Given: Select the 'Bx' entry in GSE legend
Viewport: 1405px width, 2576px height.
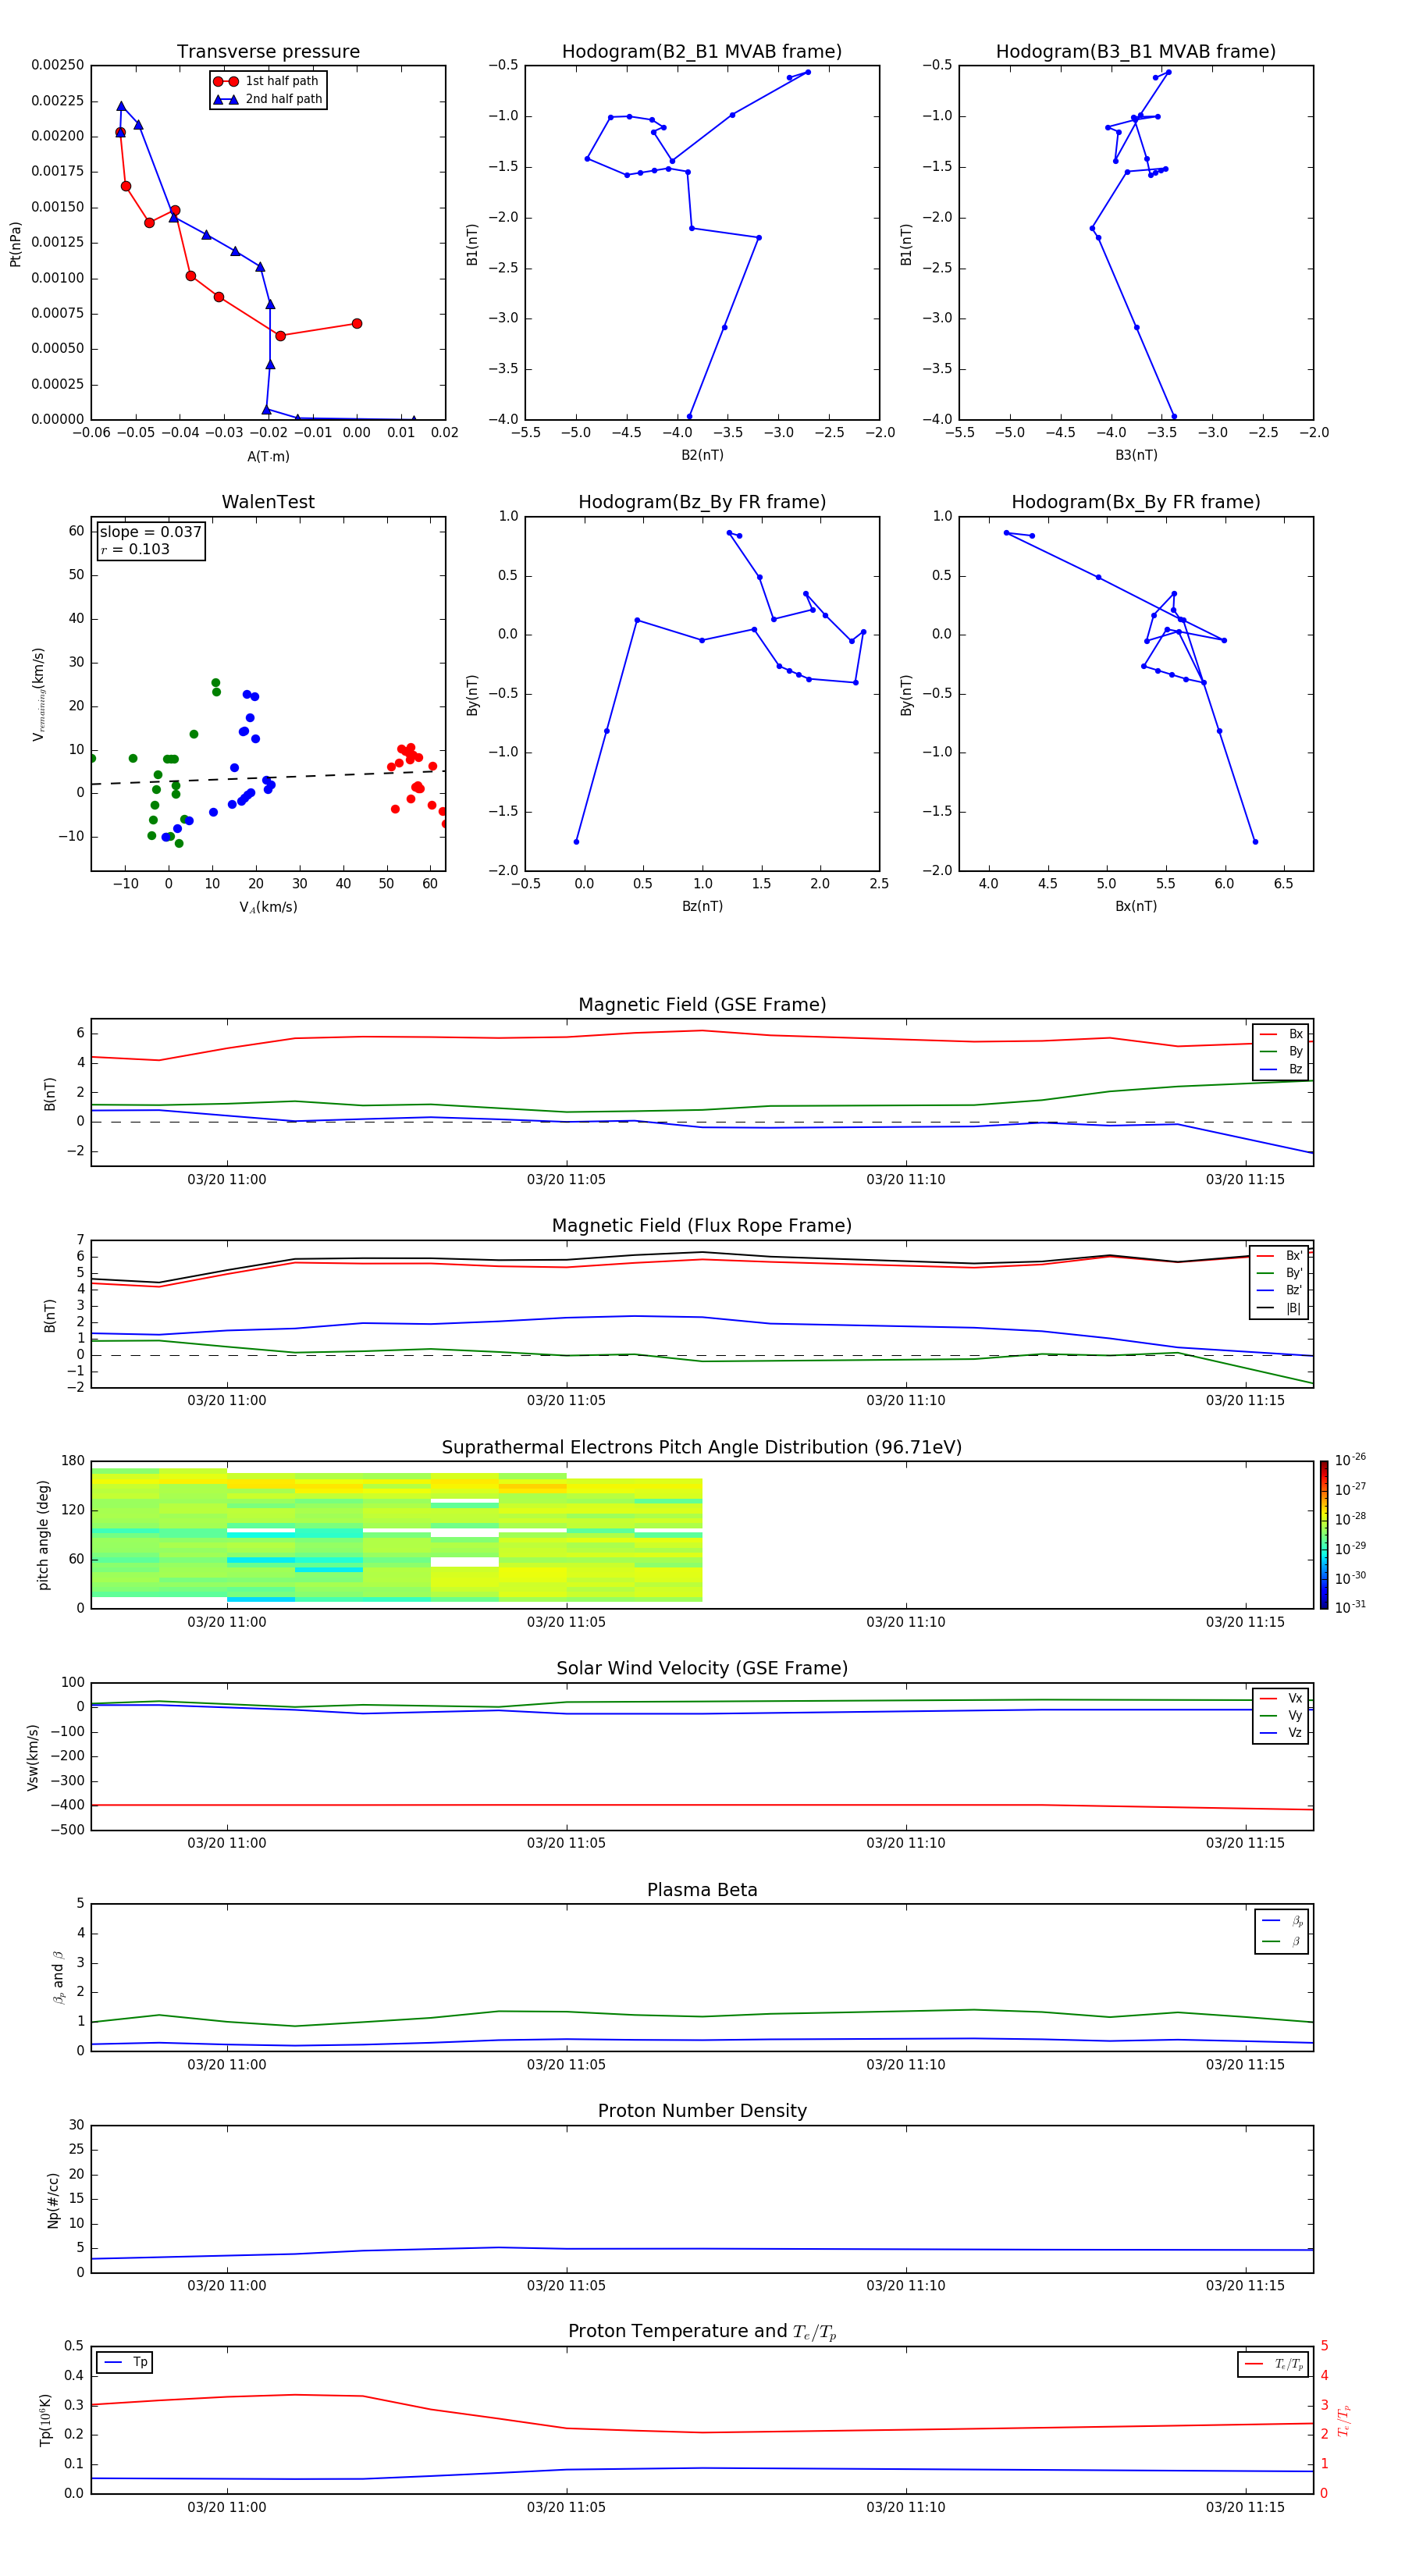Looking at the screenshot, I should coord(1281,1034).
